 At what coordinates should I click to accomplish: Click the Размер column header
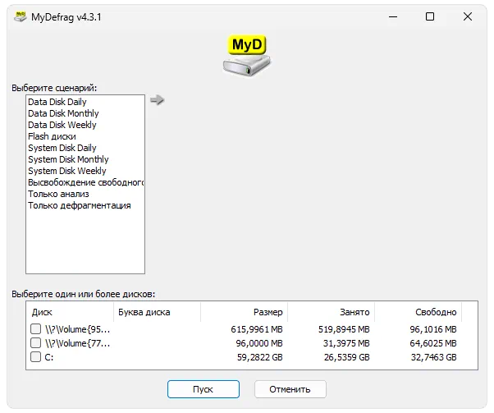245,312
